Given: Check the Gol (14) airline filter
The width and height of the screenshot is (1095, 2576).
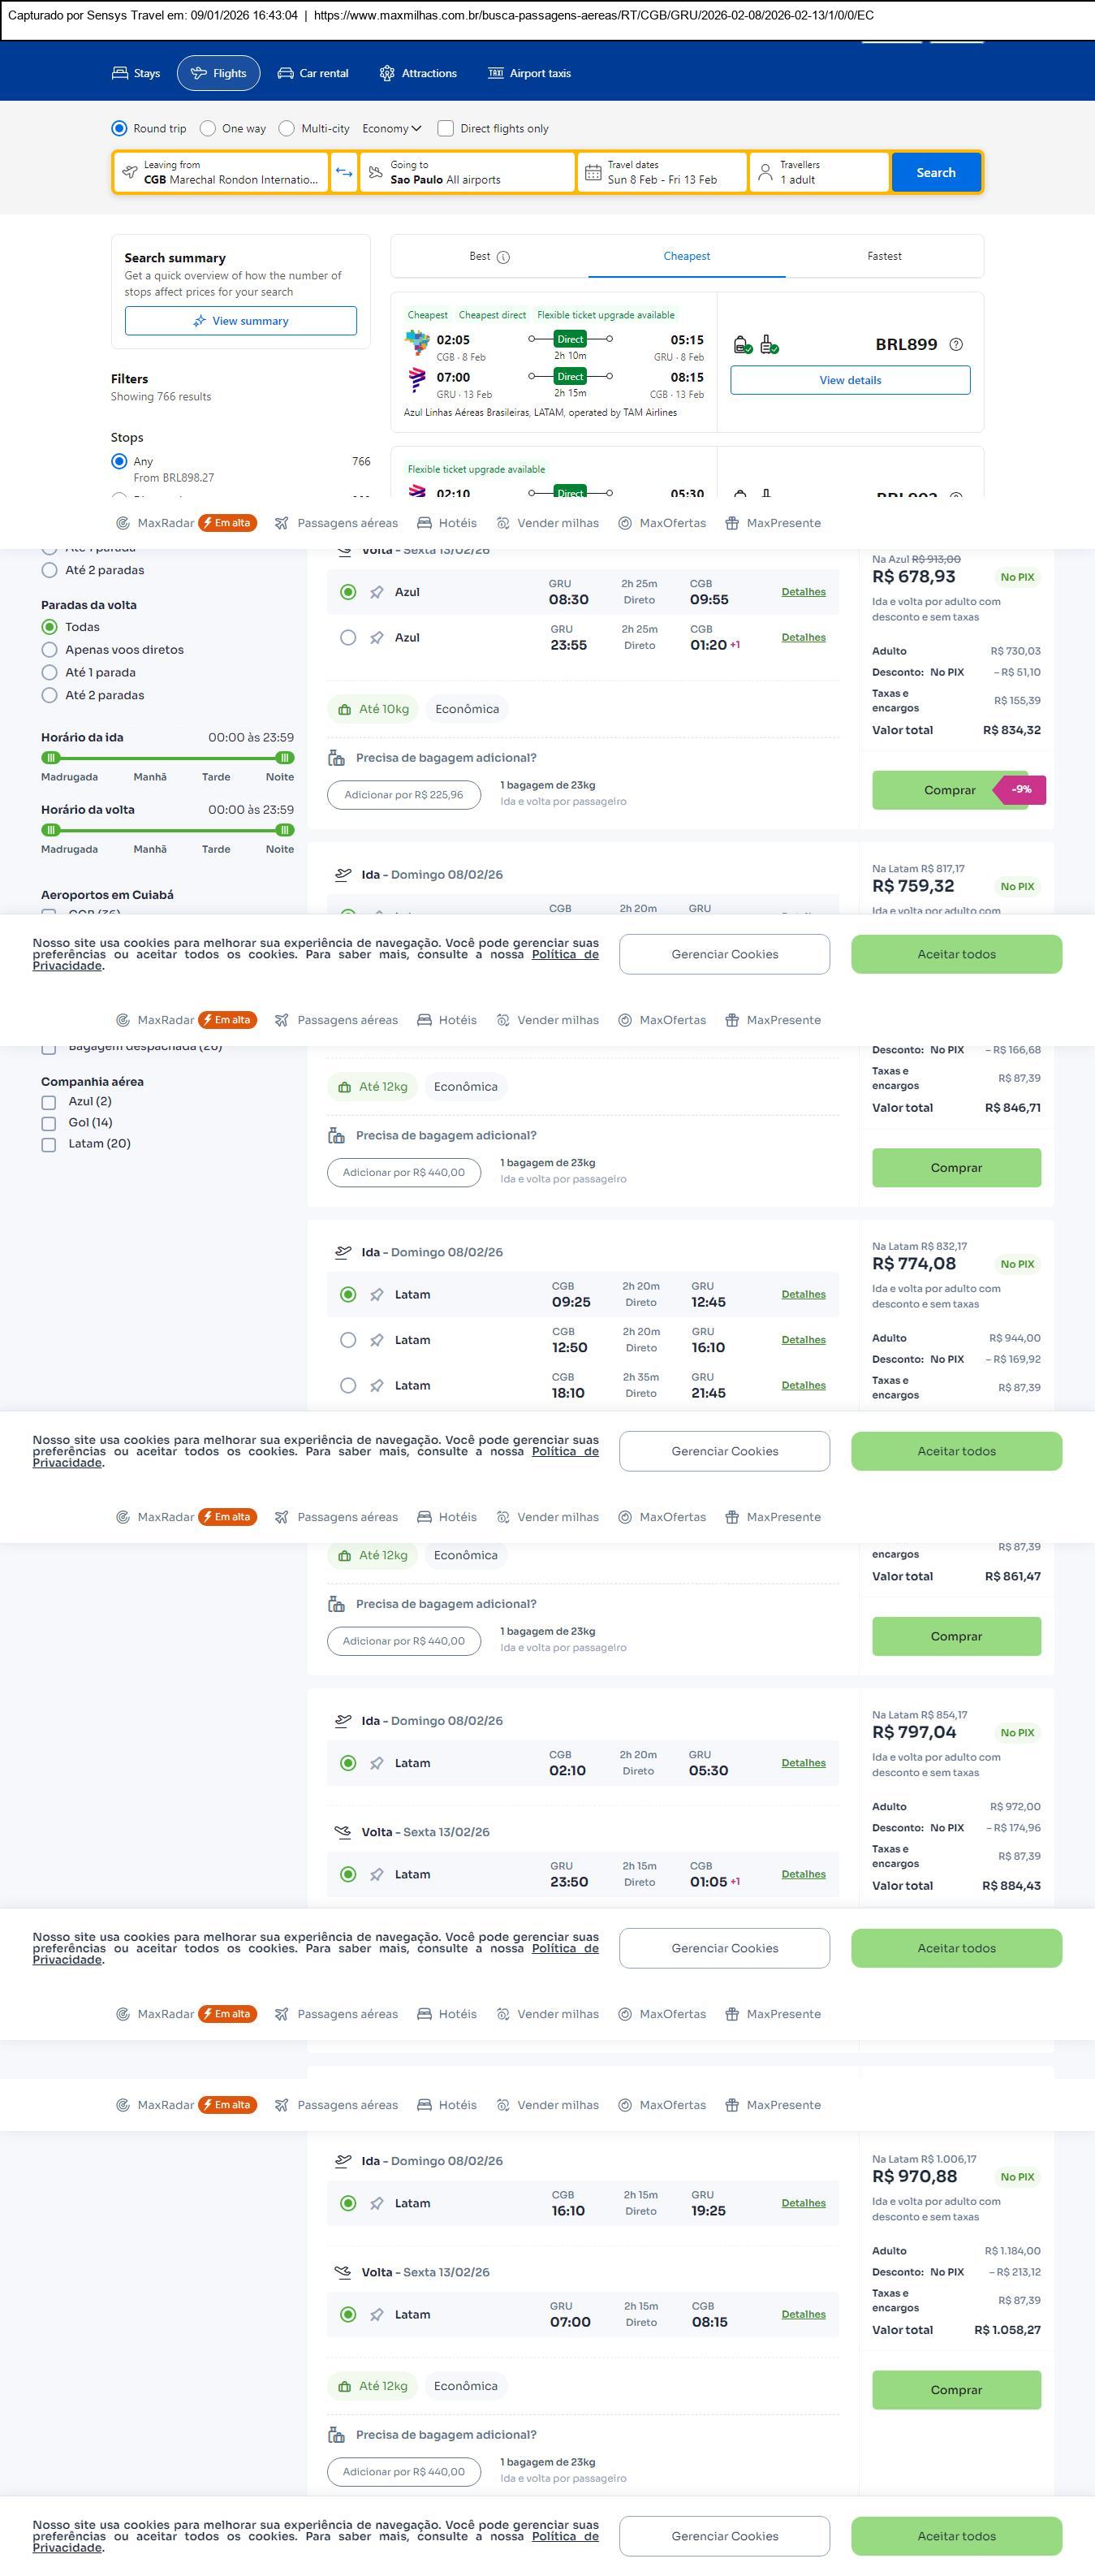Looking at the screenshot, I should click(x=49, y=1123).
